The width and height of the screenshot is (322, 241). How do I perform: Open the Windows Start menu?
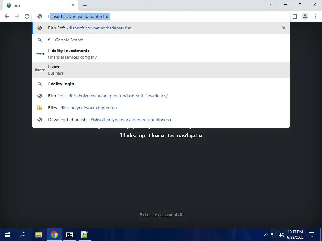[8, 235]
